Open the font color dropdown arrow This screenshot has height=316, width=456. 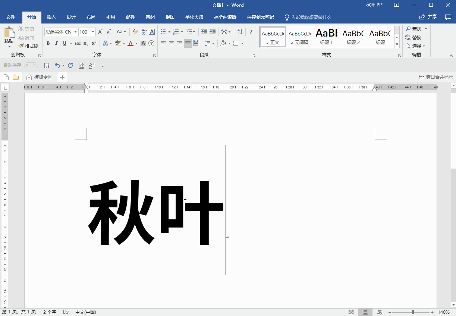136,43
